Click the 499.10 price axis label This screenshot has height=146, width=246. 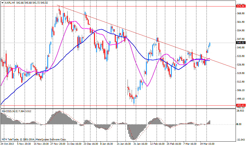click(241, 99)
